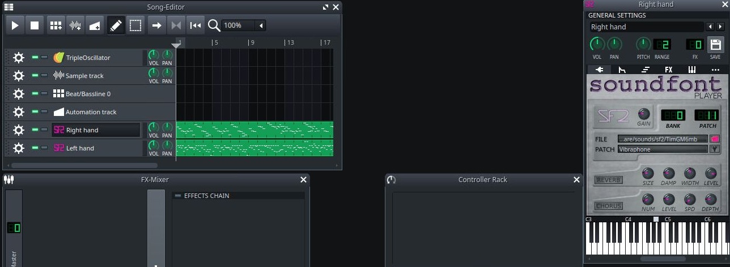Screen dimensions: 730x267
Task: Open Sample track gear menu
Action: tap(19, 76)
